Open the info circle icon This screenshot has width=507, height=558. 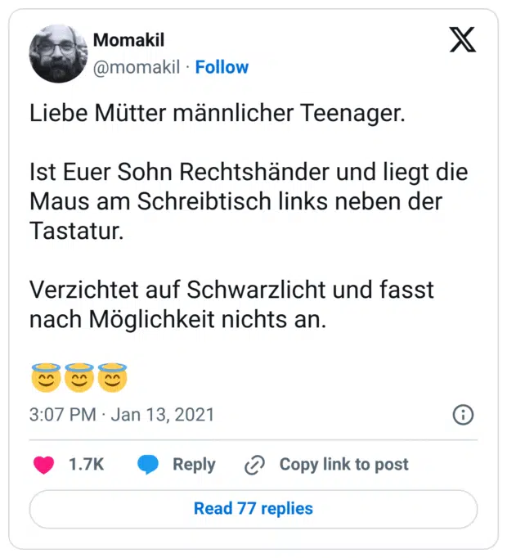[x=463, y=415]
